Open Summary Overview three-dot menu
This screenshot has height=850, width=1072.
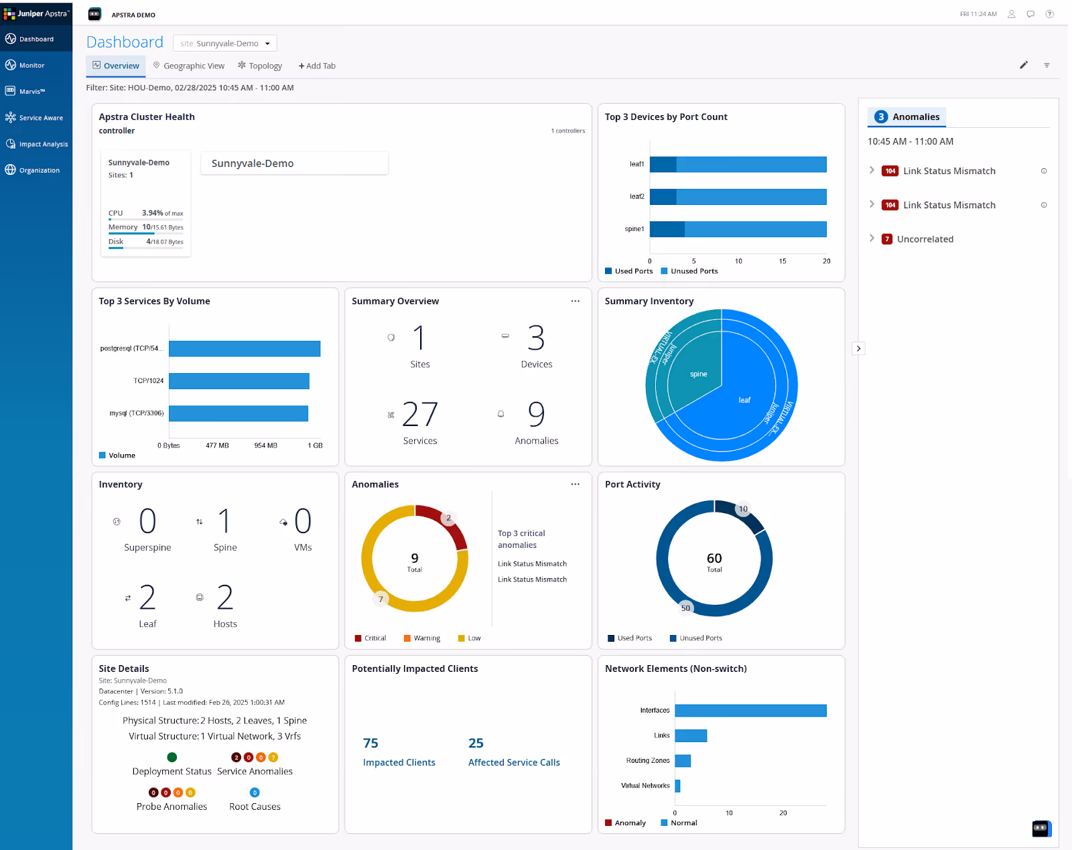[575, 301]
